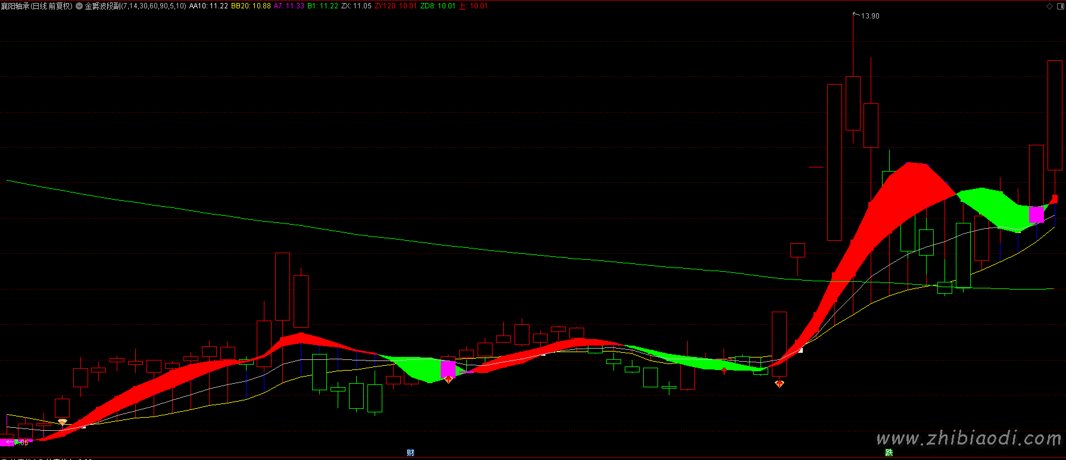This screenshot has height=460, width=1066.
Task: Click the orange diamond signal marker
Action: [63, 422]
